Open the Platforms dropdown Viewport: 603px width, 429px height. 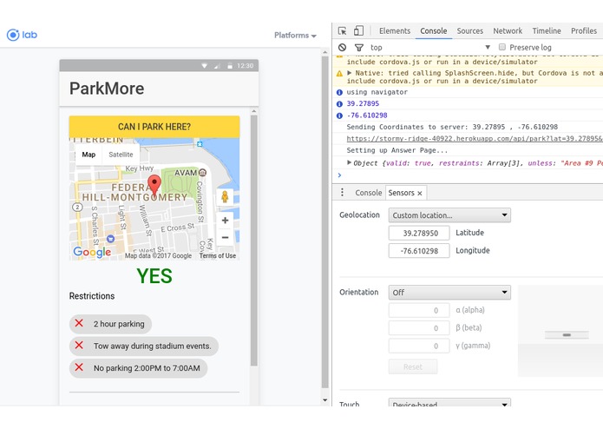point(295,36)
